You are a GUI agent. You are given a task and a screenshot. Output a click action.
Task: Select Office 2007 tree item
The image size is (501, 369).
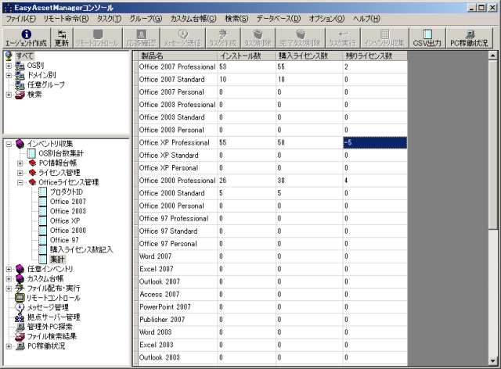(68, 202)
